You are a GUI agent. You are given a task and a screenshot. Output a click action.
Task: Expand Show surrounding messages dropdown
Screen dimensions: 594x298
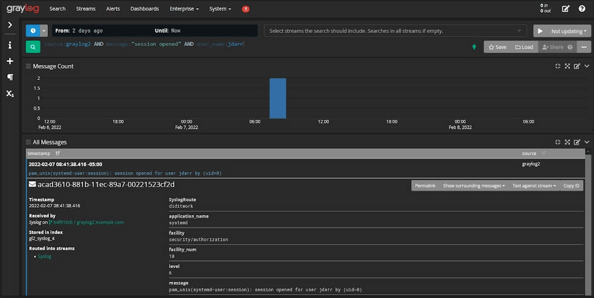473,185
